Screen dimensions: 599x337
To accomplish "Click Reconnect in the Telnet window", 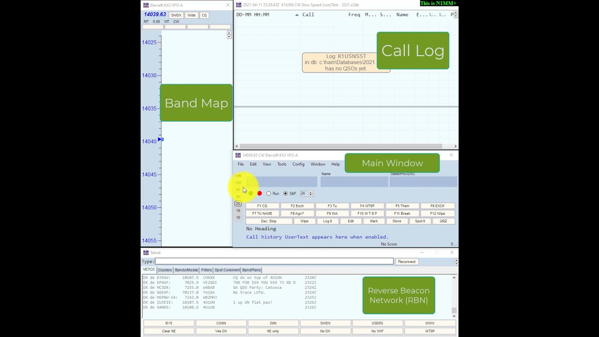I will pos(407,262).
